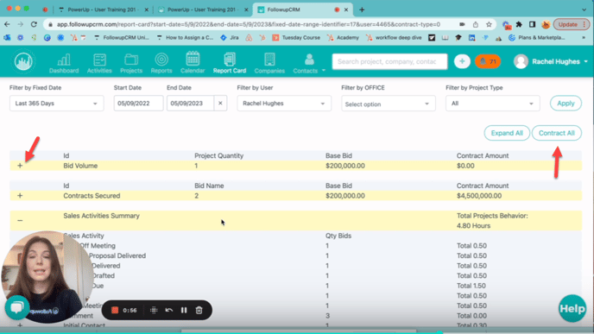Expand the Contracts Secured row
This screenshot has height=334, width=594.
pyautogui.click(x=20, y=195)
